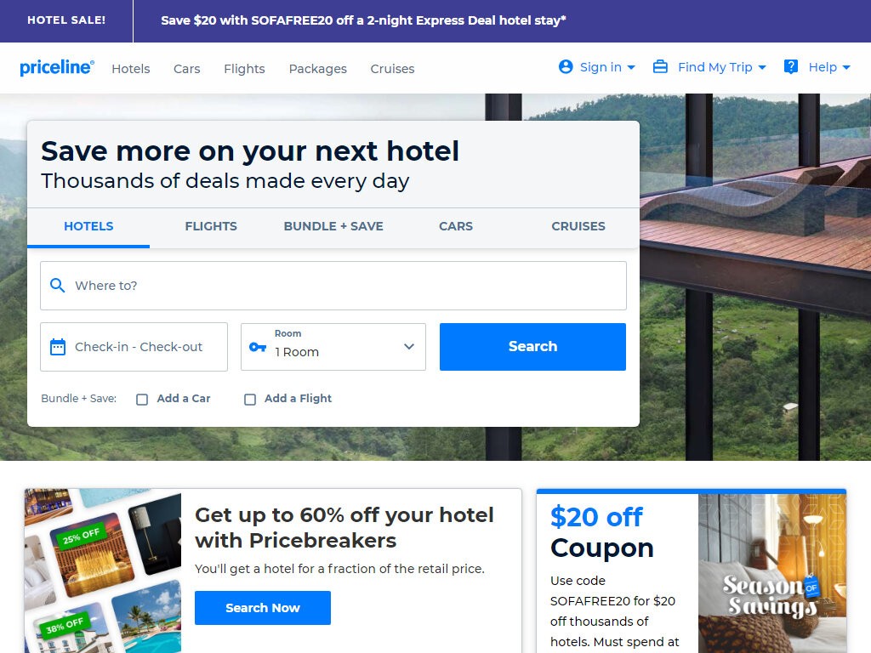Image resolution: width=871 pixels, height=653 pixels.
Task: Switch to the FLIGHTS tab
Action: (211, 226)
